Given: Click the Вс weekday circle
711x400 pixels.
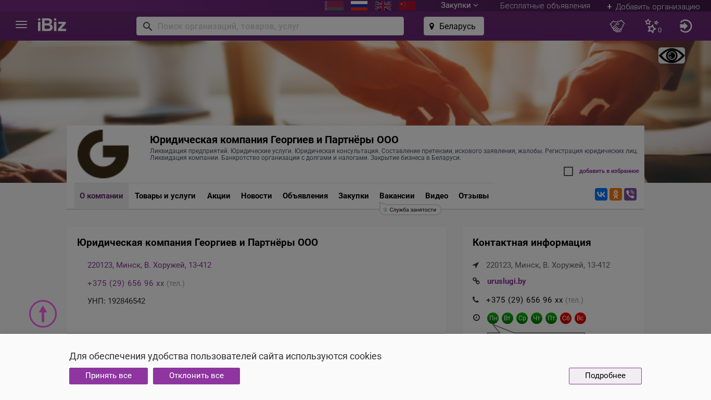Looking at the screenshot, I should point(580,318).
